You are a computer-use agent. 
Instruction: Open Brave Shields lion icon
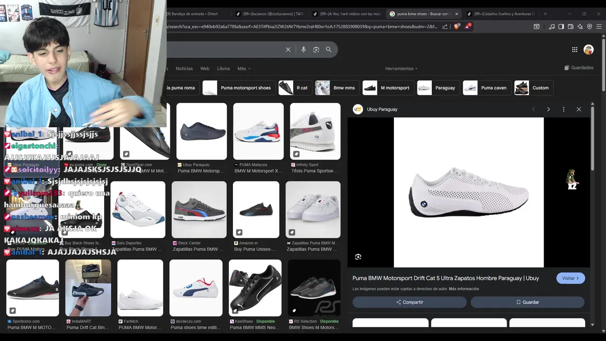coord(456,27)
